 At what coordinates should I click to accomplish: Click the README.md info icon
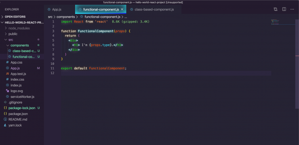(x=5, y=120)
